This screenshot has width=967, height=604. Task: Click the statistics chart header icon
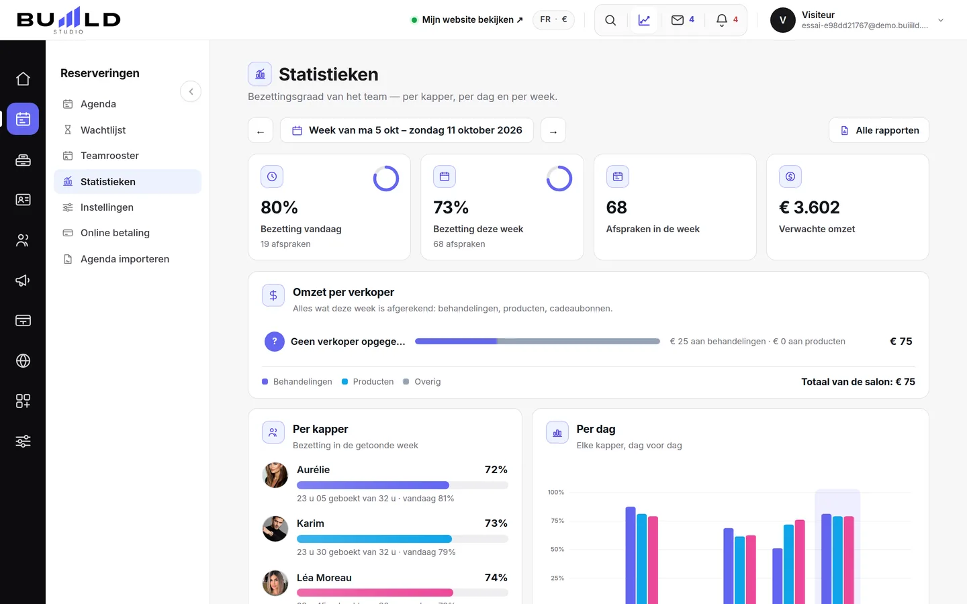point(644,20)
